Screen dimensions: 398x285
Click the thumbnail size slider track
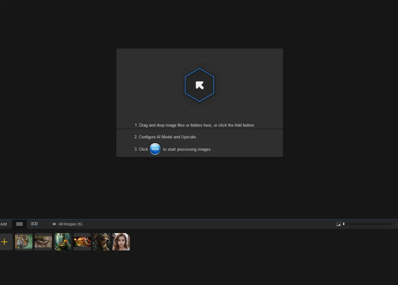pyautogui.click(x=368, y=224)
